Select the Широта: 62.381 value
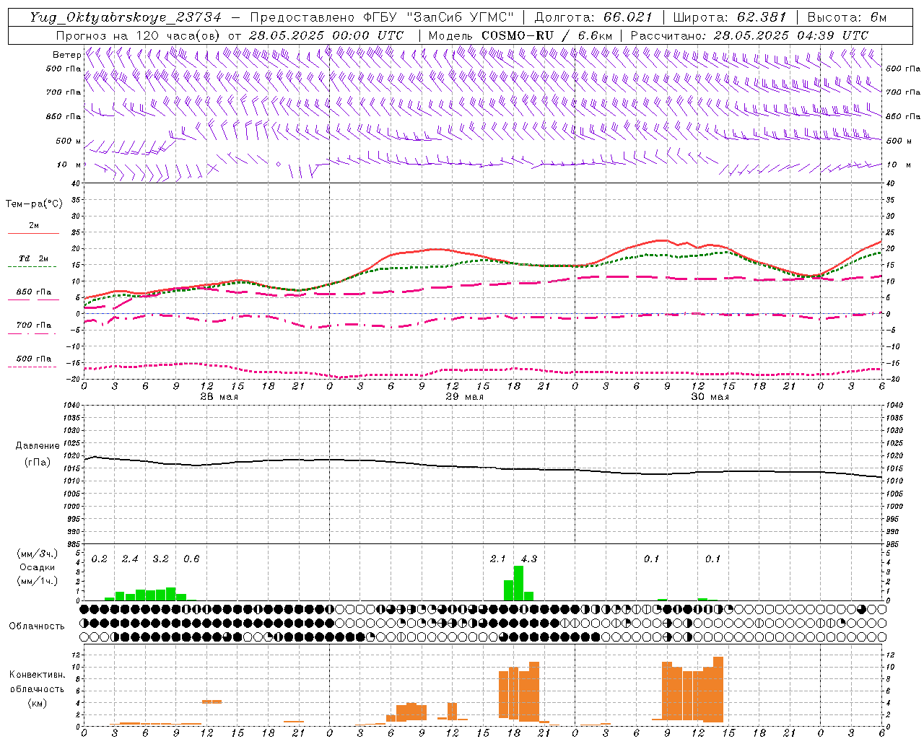 729,17
